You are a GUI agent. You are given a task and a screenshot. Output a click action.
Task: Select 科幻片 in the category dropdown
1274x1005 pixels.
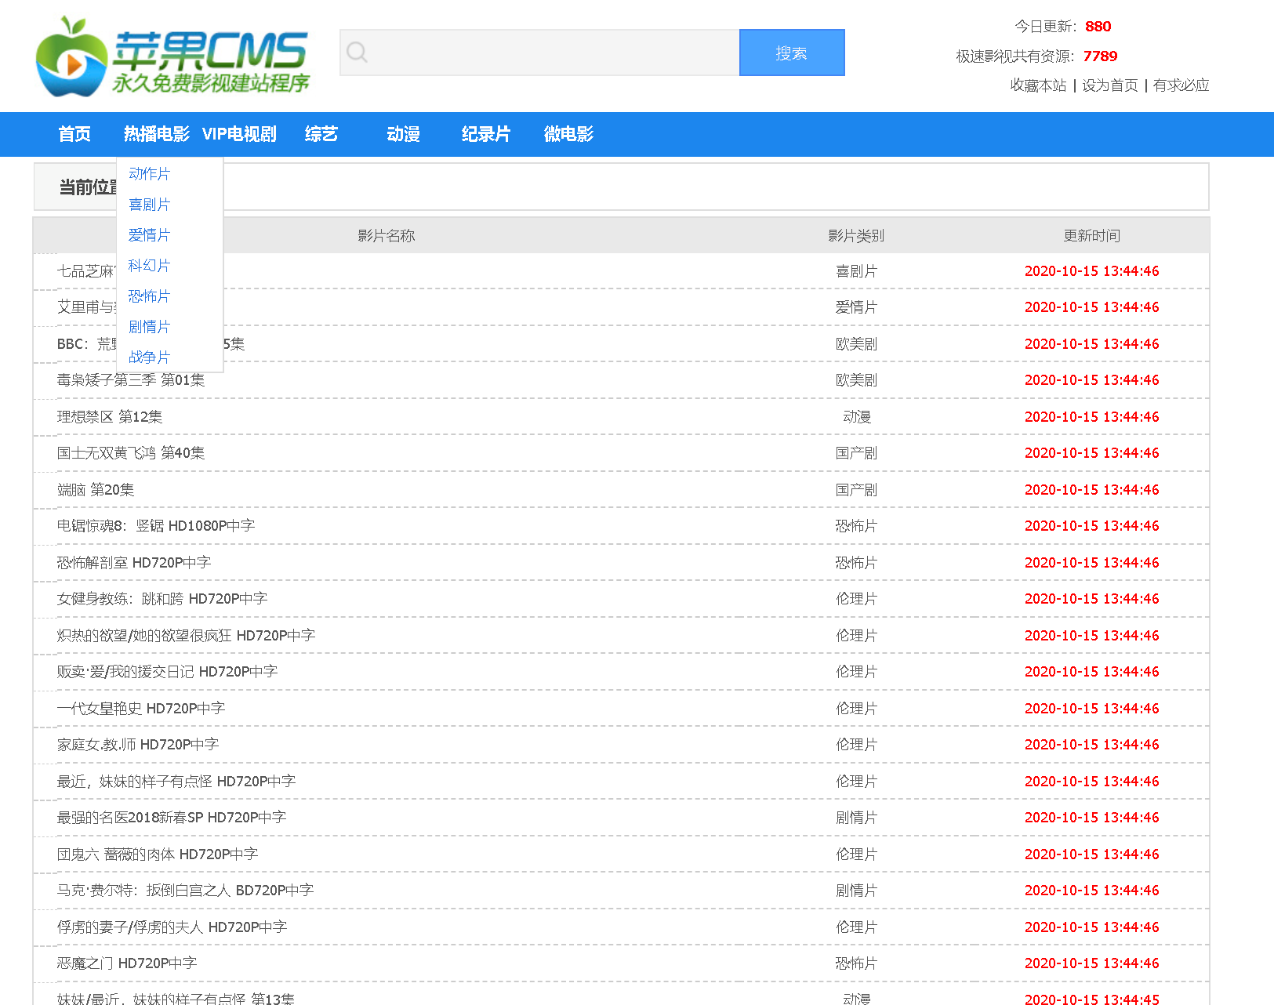pos(149,266)
